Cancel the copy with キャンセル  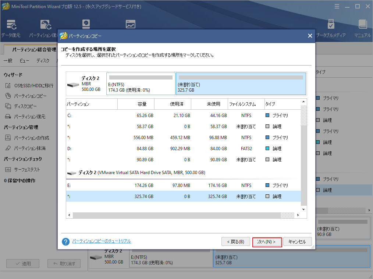(298, 241)
